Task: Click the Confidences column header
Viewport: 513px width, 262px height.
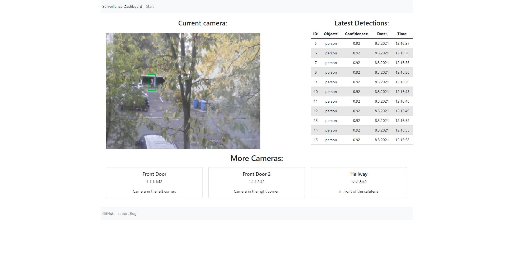Action: point(356,34)
